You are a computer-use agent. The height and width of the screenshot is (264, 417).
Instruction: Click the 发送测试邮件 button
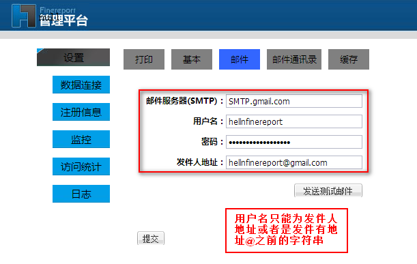click(328, 190)
